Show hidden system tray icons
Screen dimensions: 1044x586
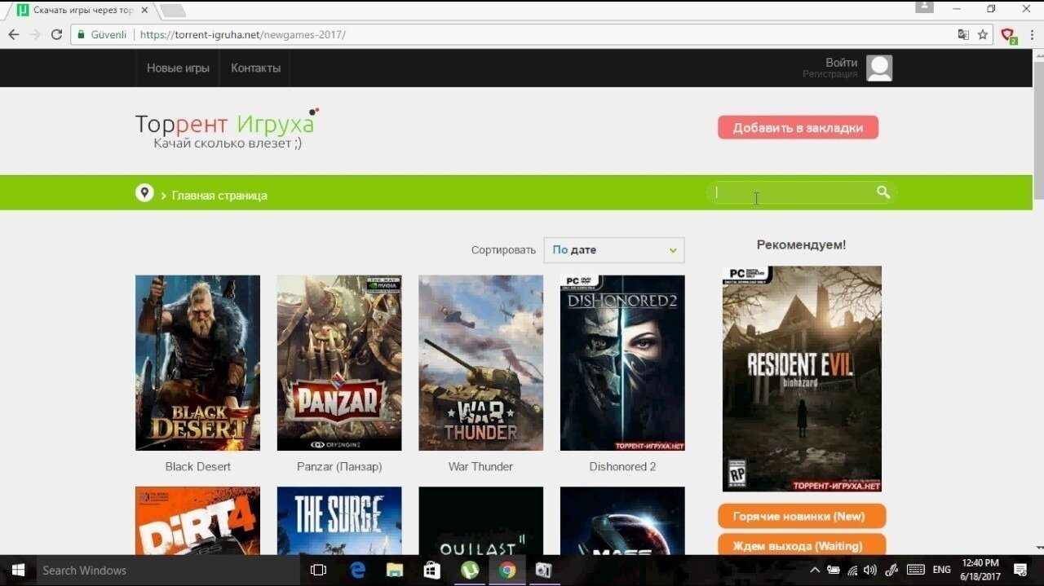click(814, 571)
